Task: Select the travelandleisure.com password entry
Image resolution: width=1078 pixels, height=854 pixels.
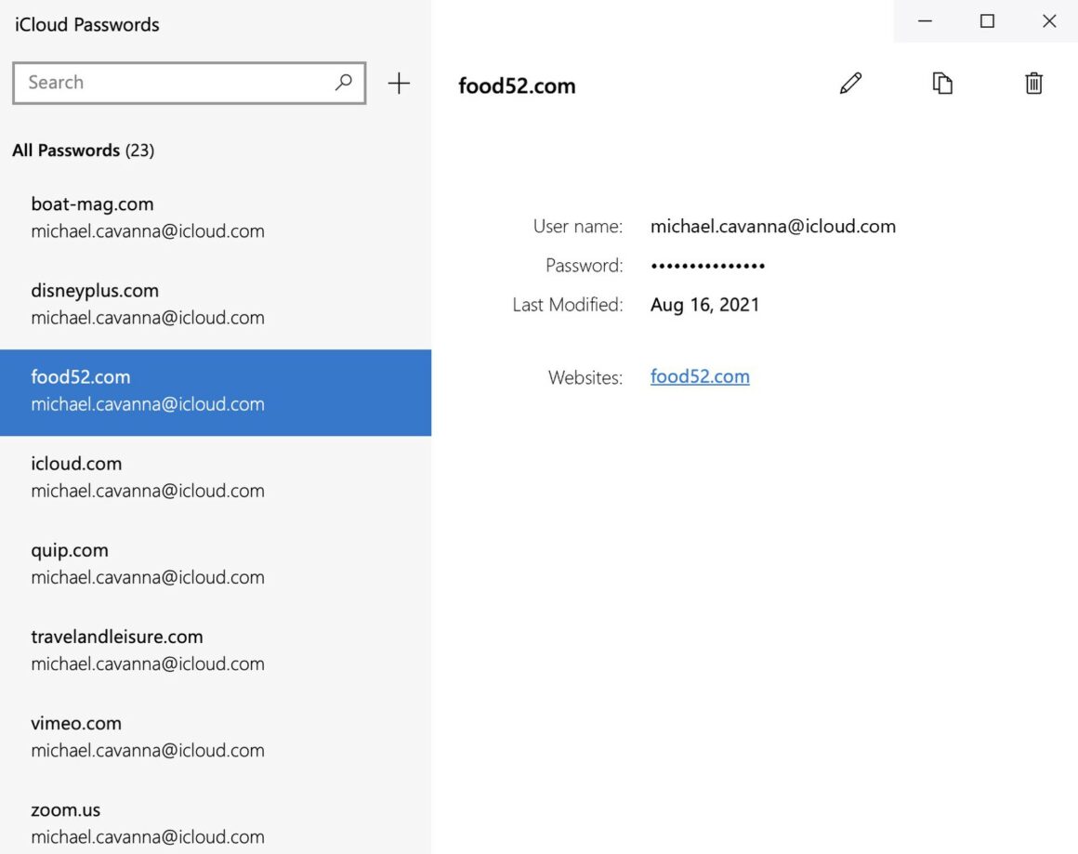Action: 147,650
